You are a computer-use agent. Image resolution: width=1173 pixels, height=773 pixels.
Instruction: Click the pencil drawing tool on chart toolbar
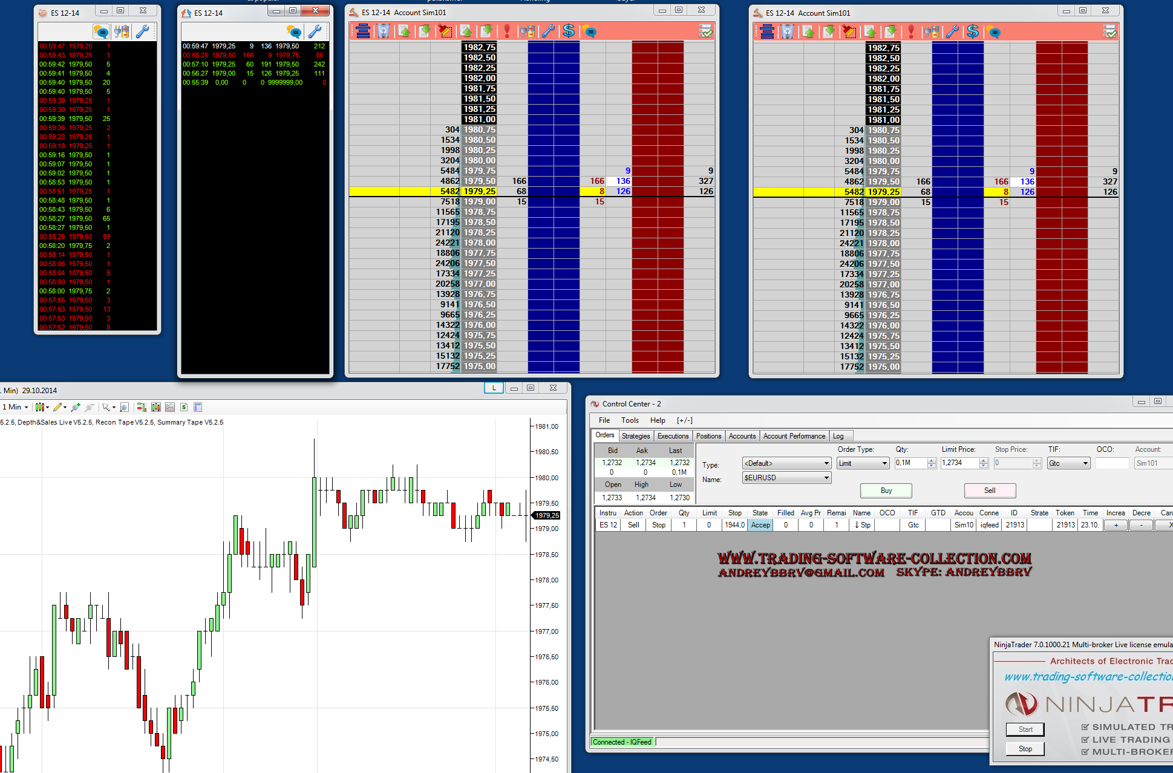click(58, 407)
